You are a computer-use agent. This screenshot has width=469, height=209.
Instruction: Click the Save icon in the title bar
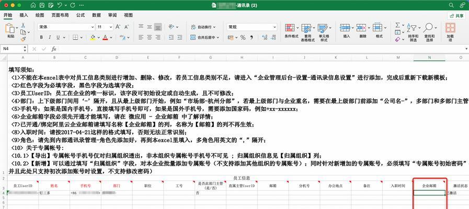42,5
